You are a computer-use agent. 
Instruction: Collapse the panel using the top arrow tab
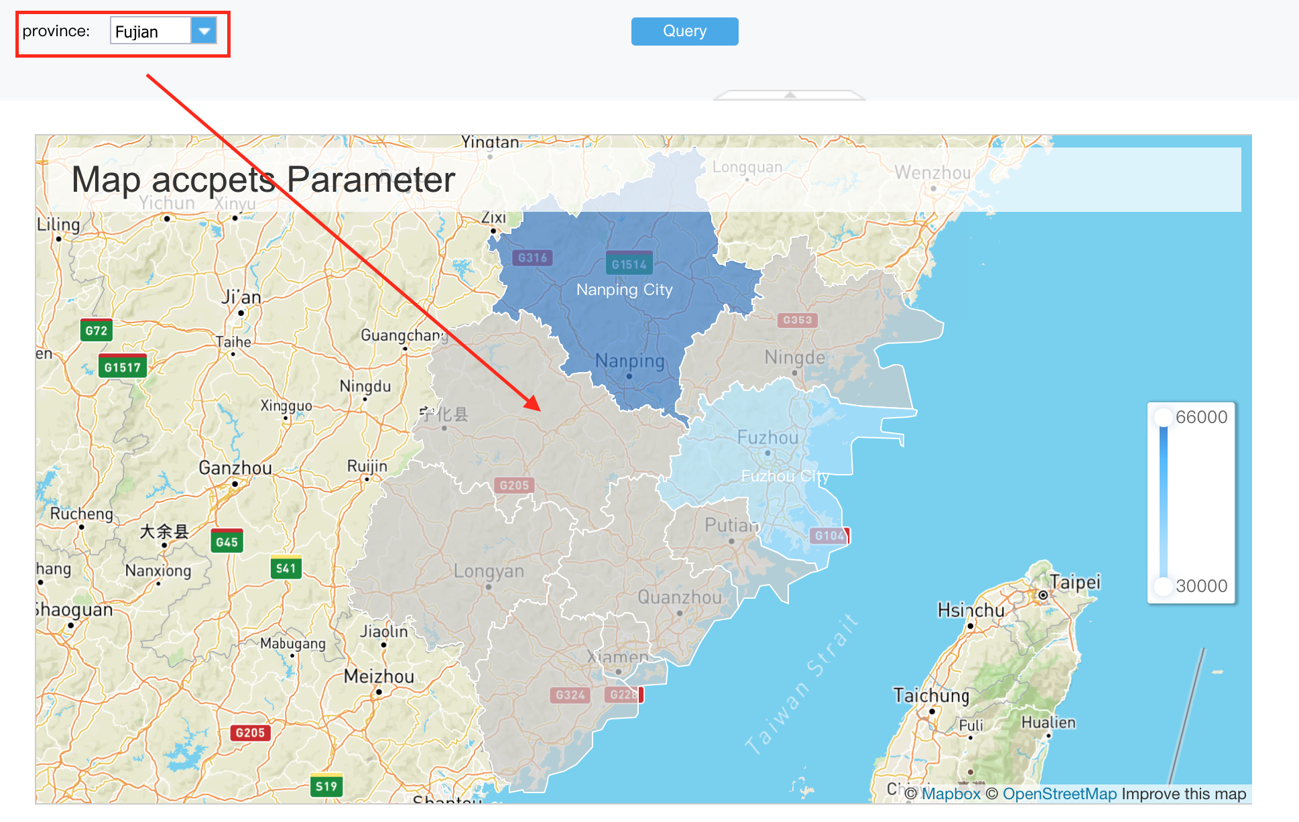coord(789,95)
